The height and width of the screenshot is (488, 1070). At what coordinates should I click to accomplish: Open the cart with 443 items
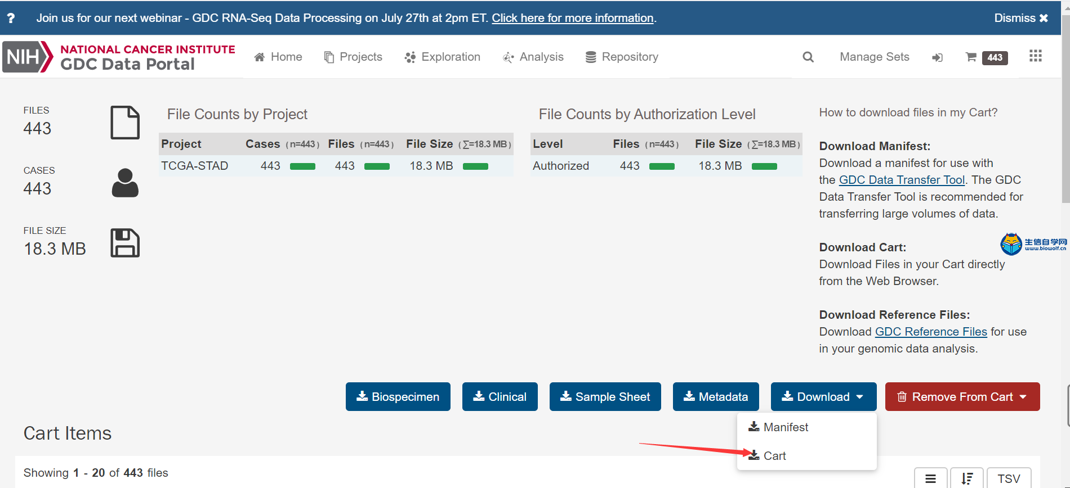987,57
